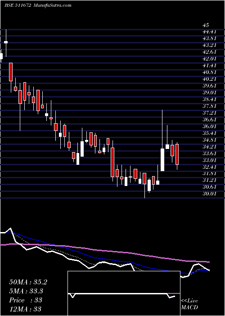This screenshot has width=225, height=316.
Task: Click the 42.61 price axis label
Action: 209,52
